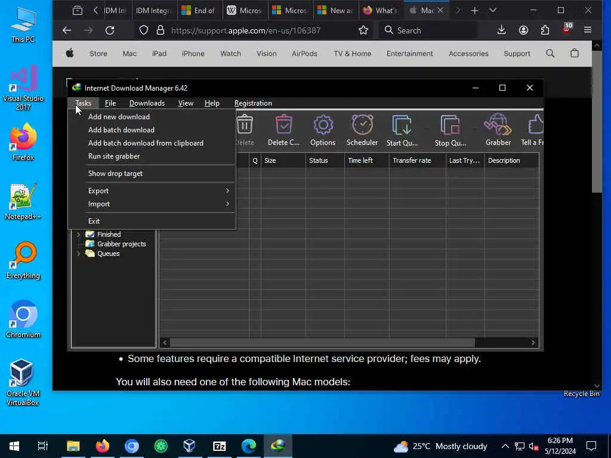Click the IDM horizontal scrollbar thumb

(x=322, y=343)
